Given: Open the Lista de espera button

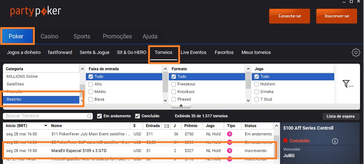Looking at the screenshot, I should (x=340, y=116).
